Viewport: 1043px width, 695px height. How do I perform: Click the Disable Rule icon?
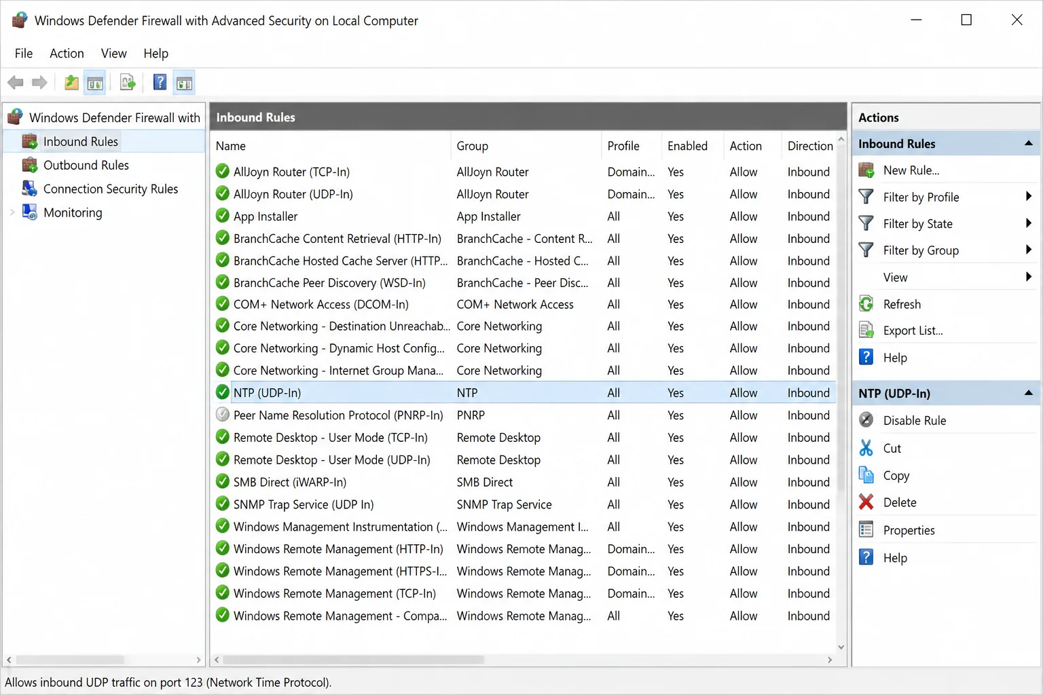866,420
